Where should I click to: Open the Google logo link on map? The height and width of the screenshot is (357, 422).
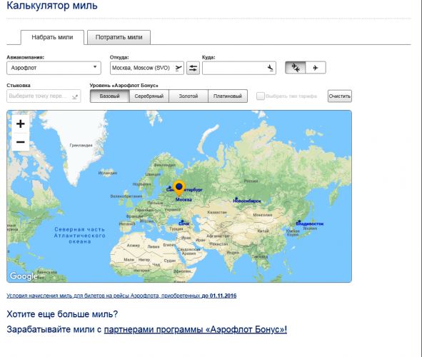[24, 276]
